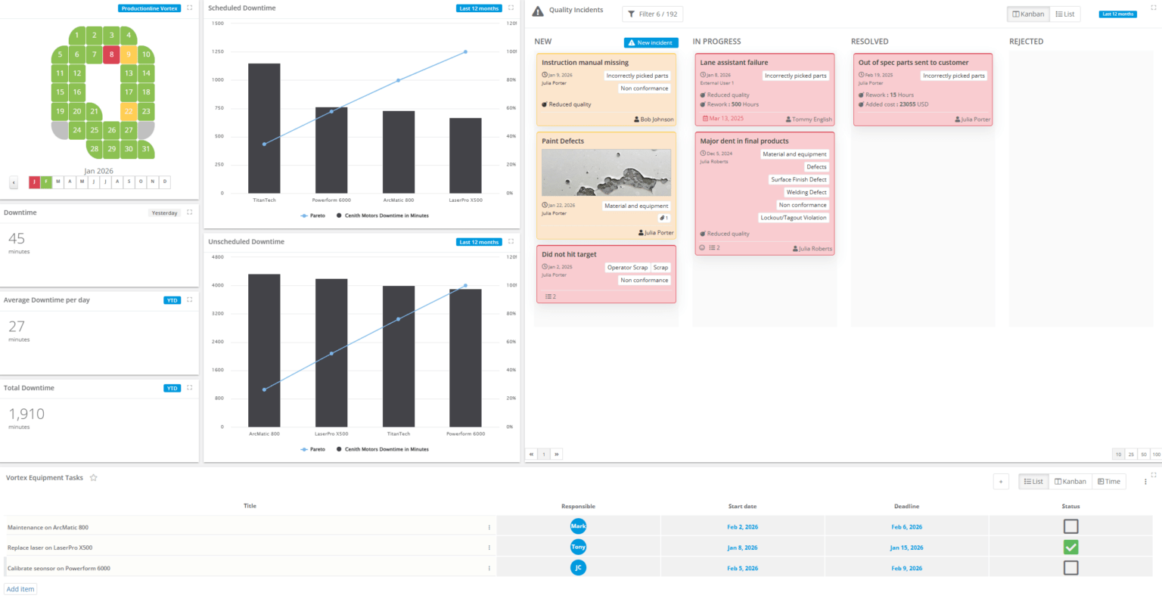Click Add item below the task list
The width and height of the screenshot is (1162, 608).
coord(20,589)
